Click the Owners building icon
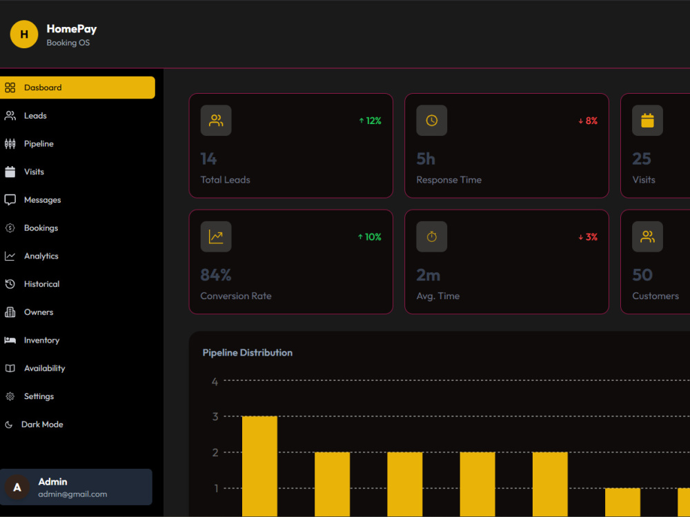The height and width of the screenshot is (517, 690). (10, 312)
